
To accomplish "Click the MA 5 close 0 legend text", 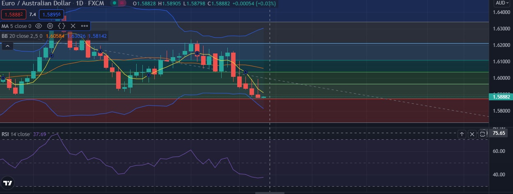I will coord(16,26).
